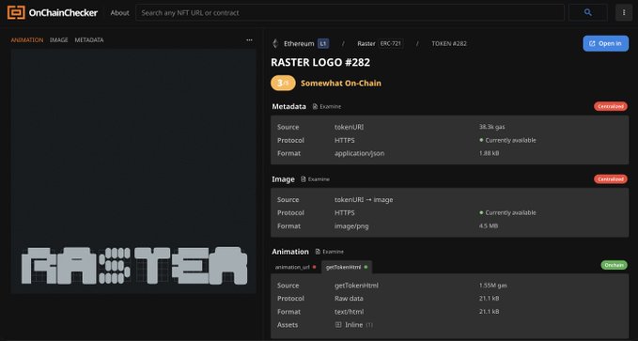
Task: Click the Image Centralized badge
Action: pyautogui.click(x=611, y=178)
